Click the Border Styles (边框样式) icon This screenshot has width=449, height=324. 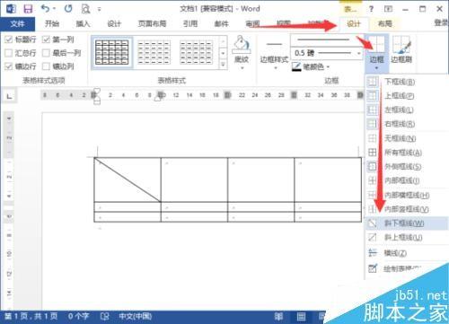(x=274, y=45)
